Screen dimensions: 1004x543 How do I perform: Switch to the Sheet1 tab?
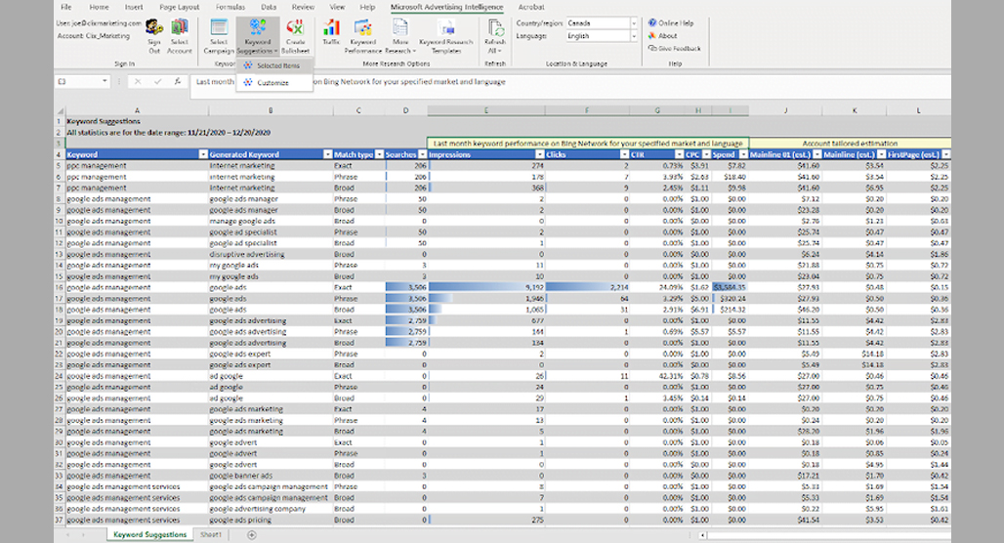point(211,534)
